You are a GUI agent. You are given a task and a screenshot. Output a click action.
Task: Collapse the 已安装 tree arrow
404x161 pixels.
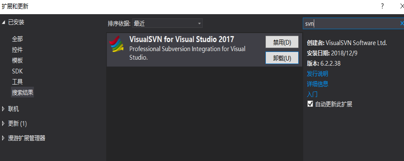pyautogui.click(x=3, y=22)
